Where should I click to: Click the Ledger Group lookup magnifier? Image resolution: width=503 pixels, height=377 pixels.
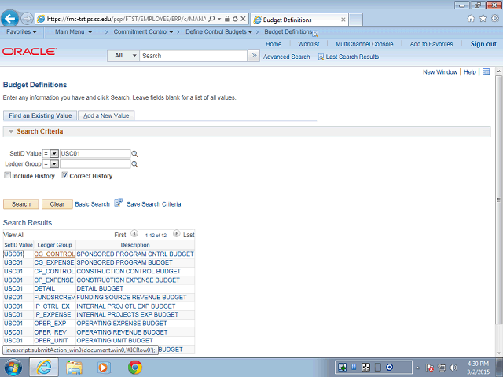(134, 164)
